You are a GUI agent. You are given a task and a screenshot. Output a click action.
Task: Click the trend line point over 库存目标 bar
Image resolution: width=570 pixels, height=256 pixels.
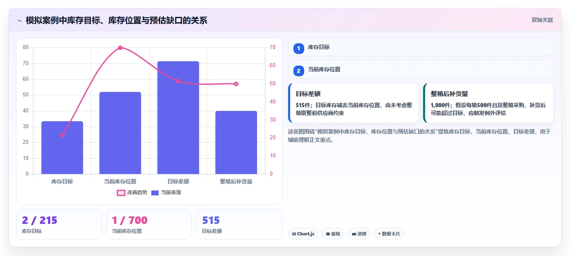(62, 135)
